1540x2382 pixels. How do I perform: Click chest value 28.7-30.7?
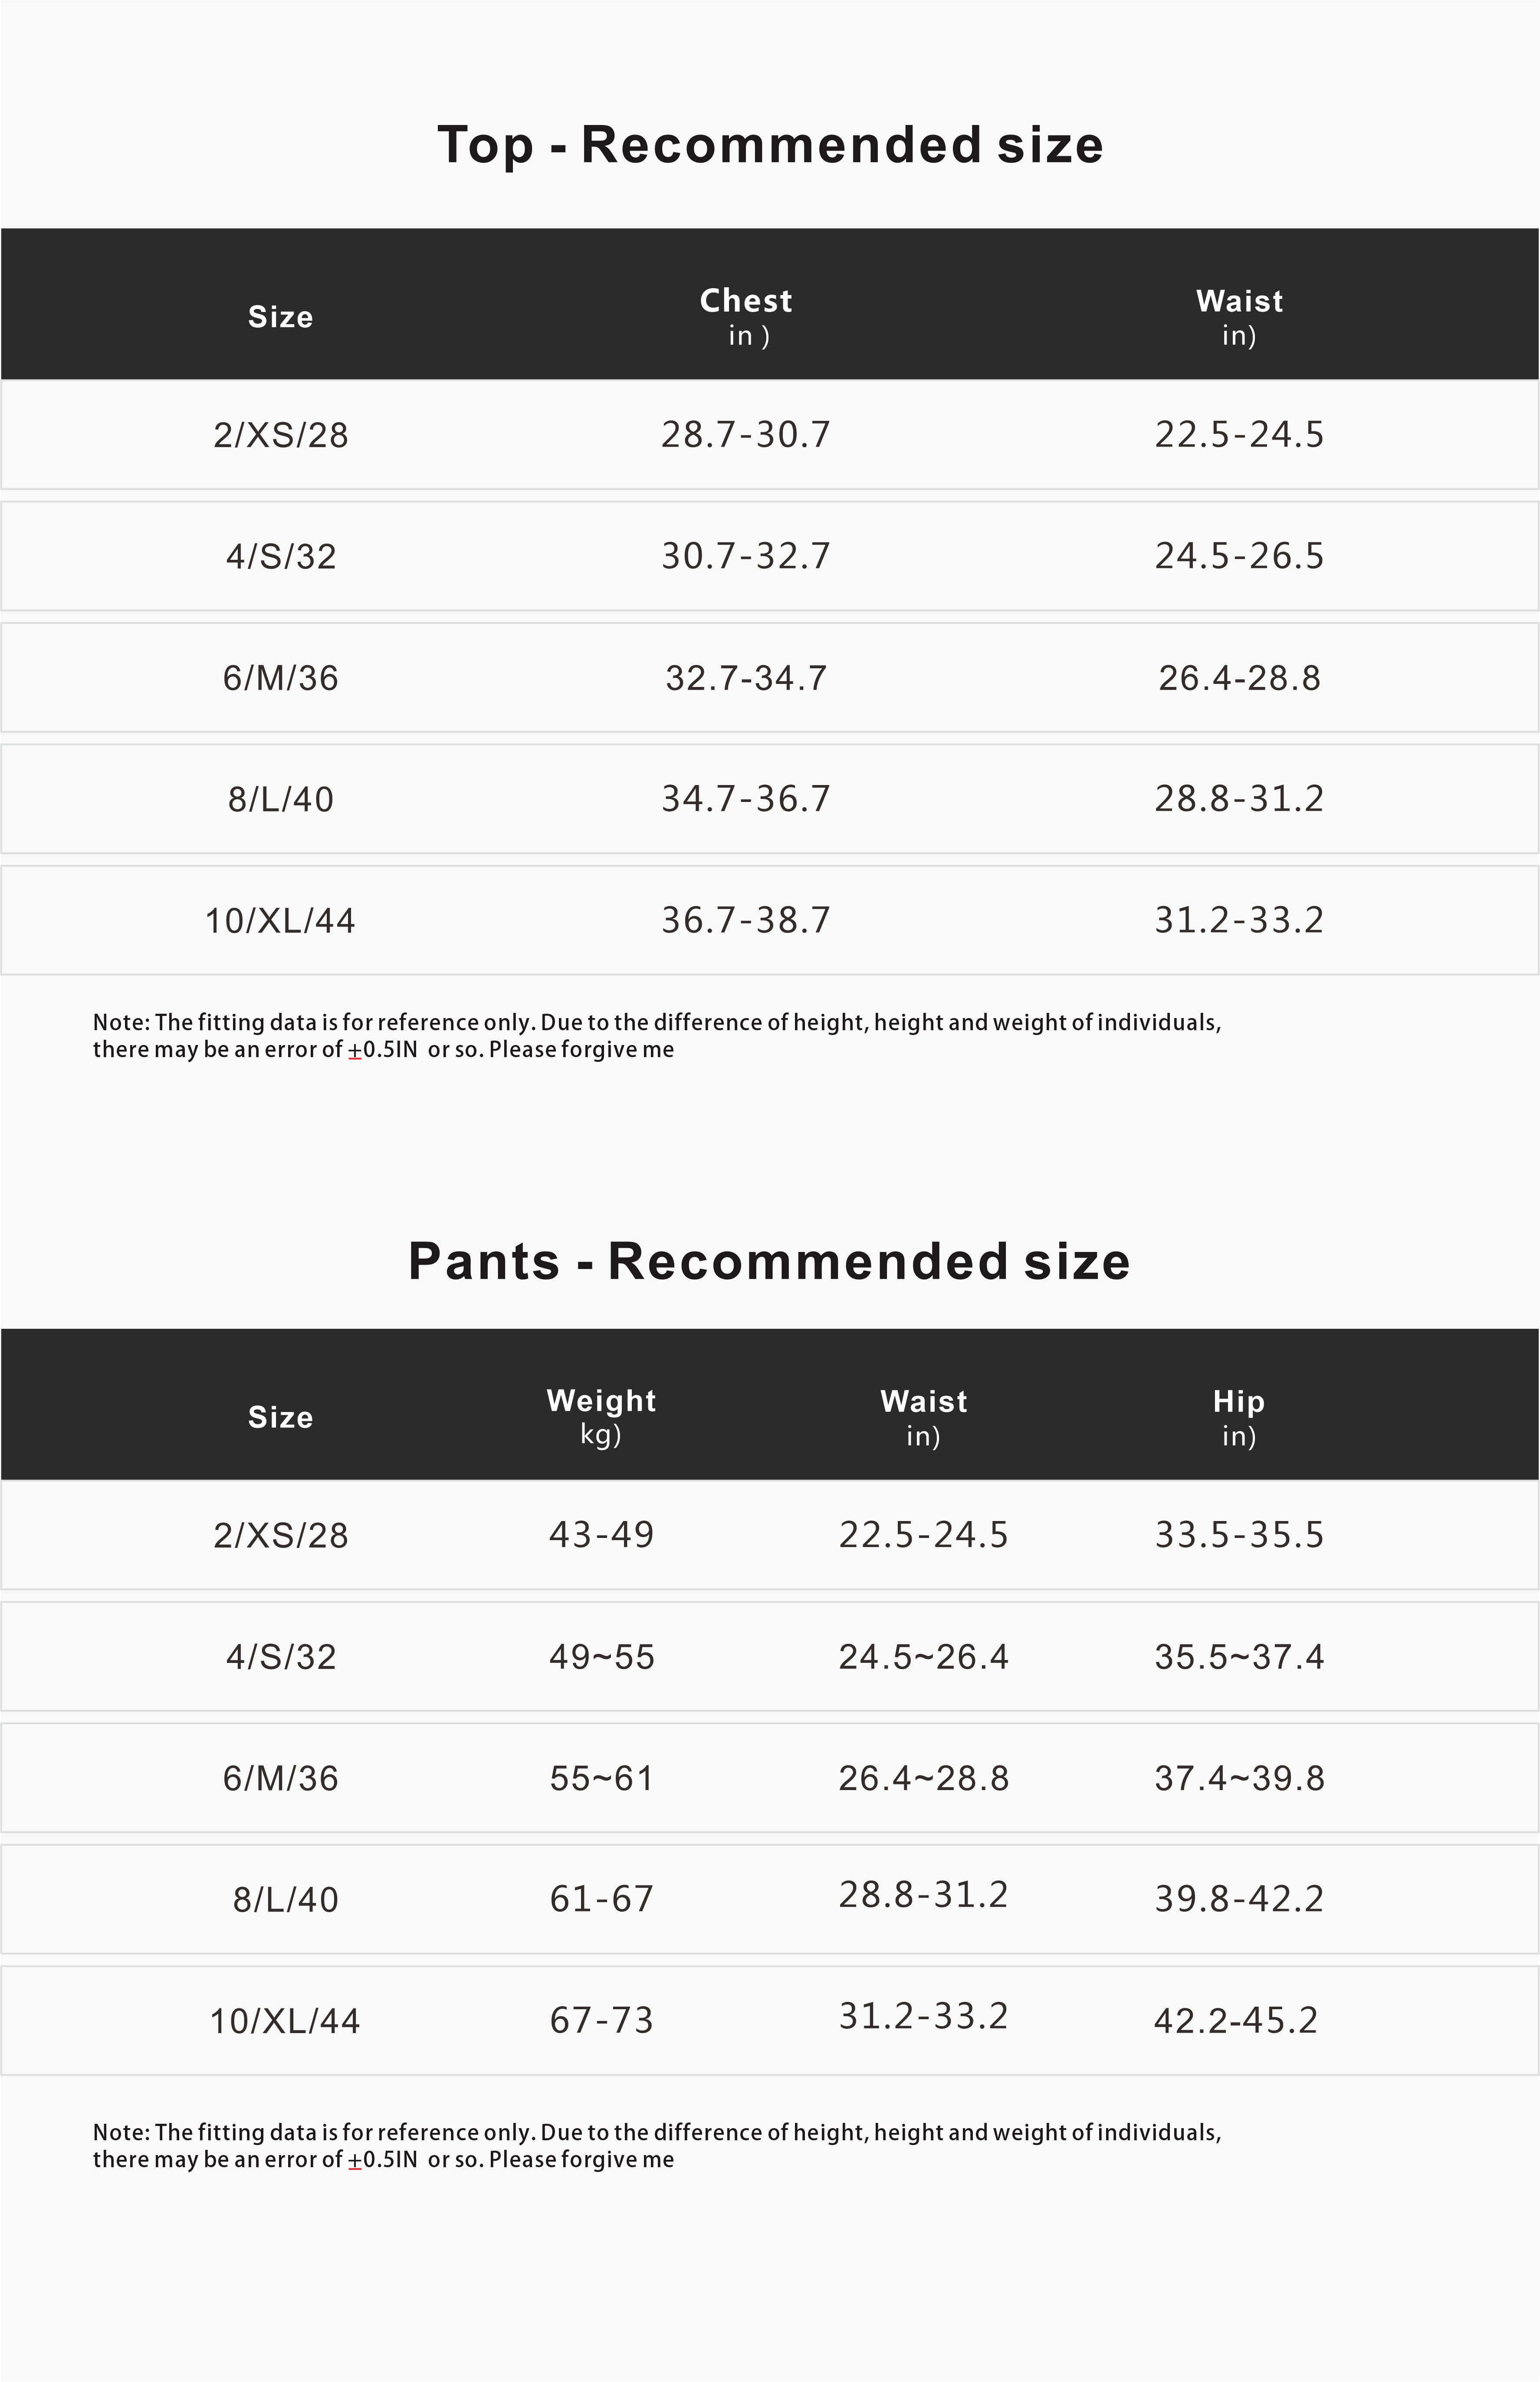[x=746, y=434]
